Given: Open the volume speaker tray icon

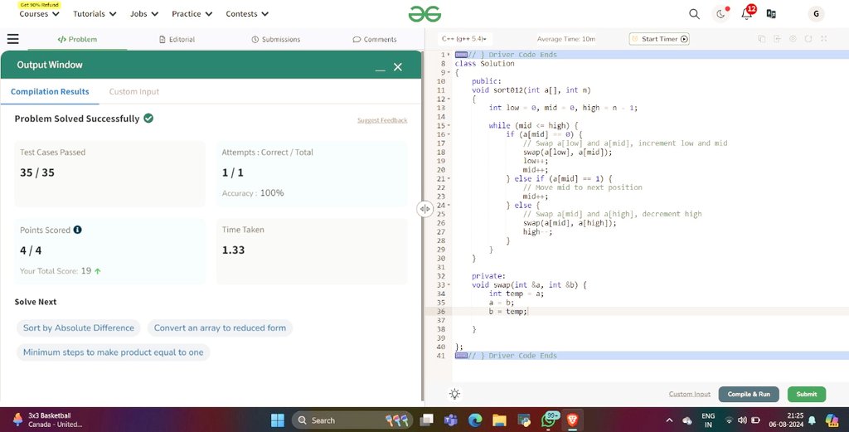Looking at the screenshot, I should click(742, 420).
